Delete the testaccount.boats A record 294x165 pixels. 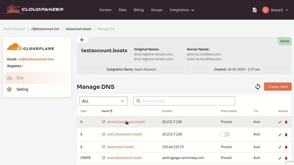click(286, 147)
